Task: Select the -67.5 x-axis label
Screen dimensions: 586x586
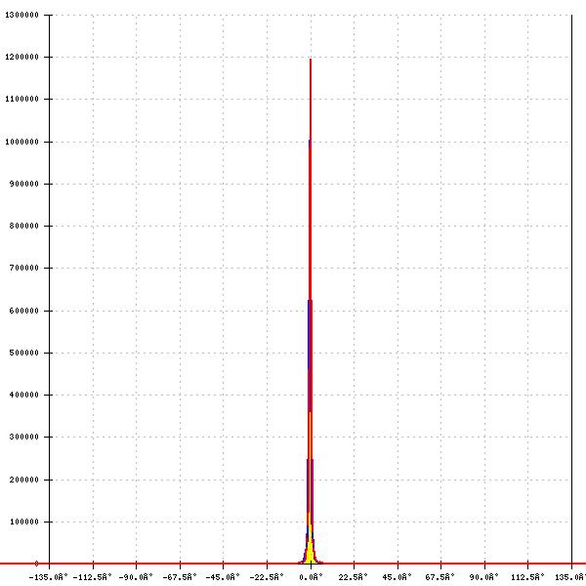Action: coord(180,577)
